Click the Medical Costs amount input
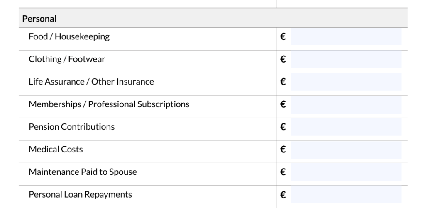 point(346,150)
